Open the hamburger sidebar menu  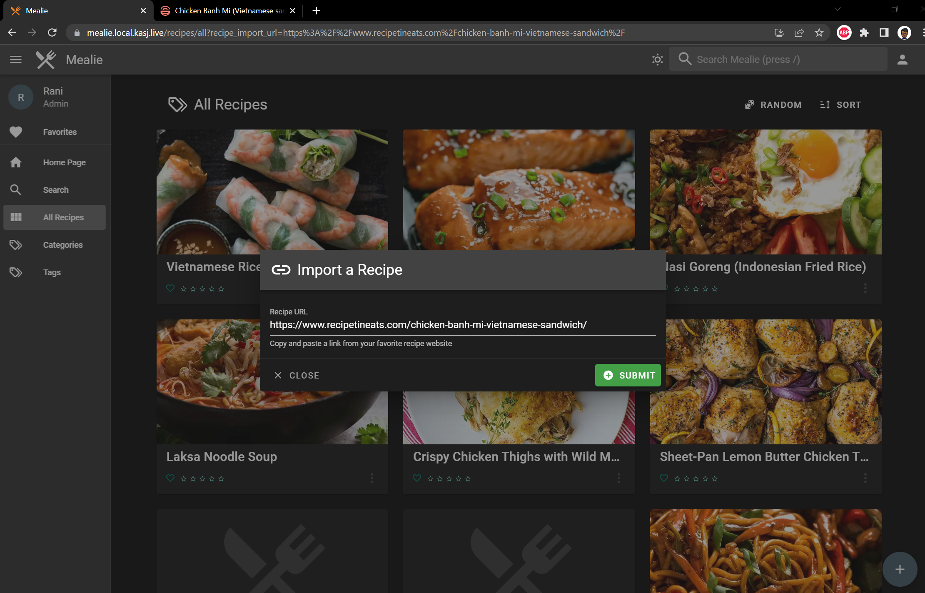[x=16, y=60]
